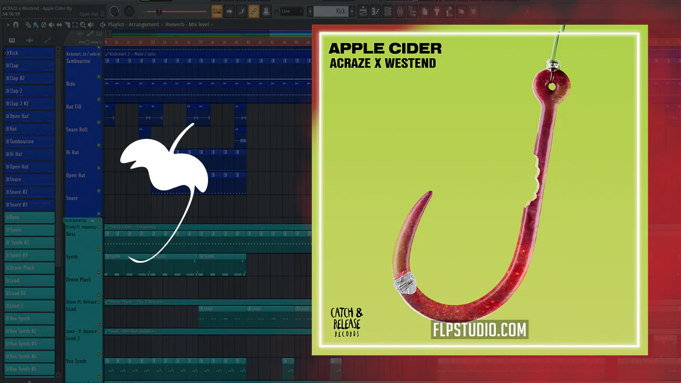Click the right knob beside the pitch slider
This screenshot has width=681, height=383.
(x=129, y=11)
